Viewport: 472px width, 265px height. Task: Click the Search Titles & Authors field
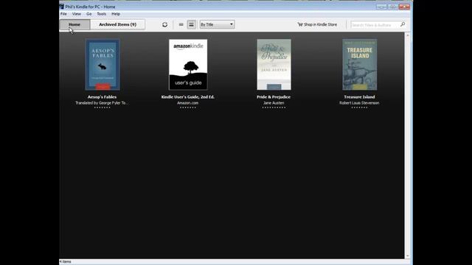pyautogui.click(x=375, y=25)
